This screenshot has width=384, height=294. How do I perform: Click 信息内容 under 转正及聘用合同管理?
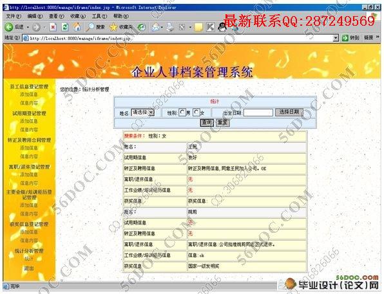[29, 156]
